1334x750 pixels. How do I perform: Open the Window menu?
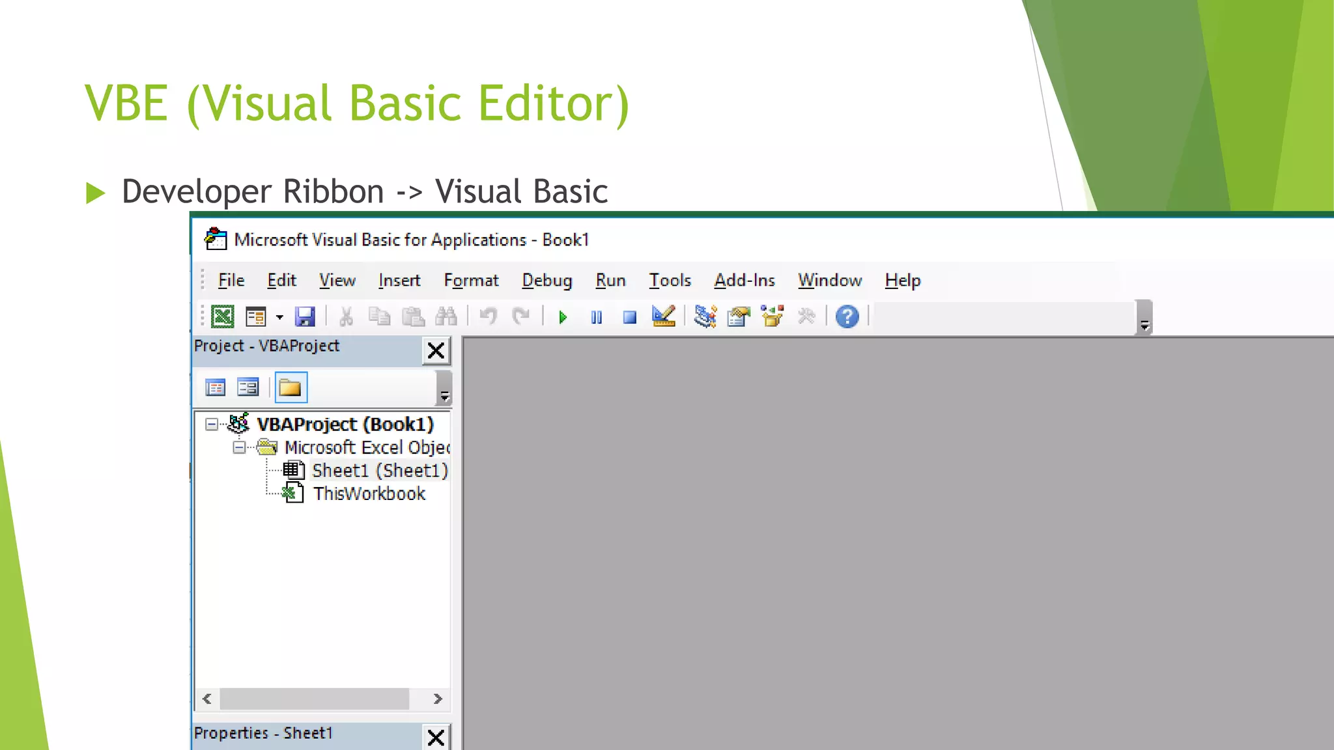tap(830, 281)
